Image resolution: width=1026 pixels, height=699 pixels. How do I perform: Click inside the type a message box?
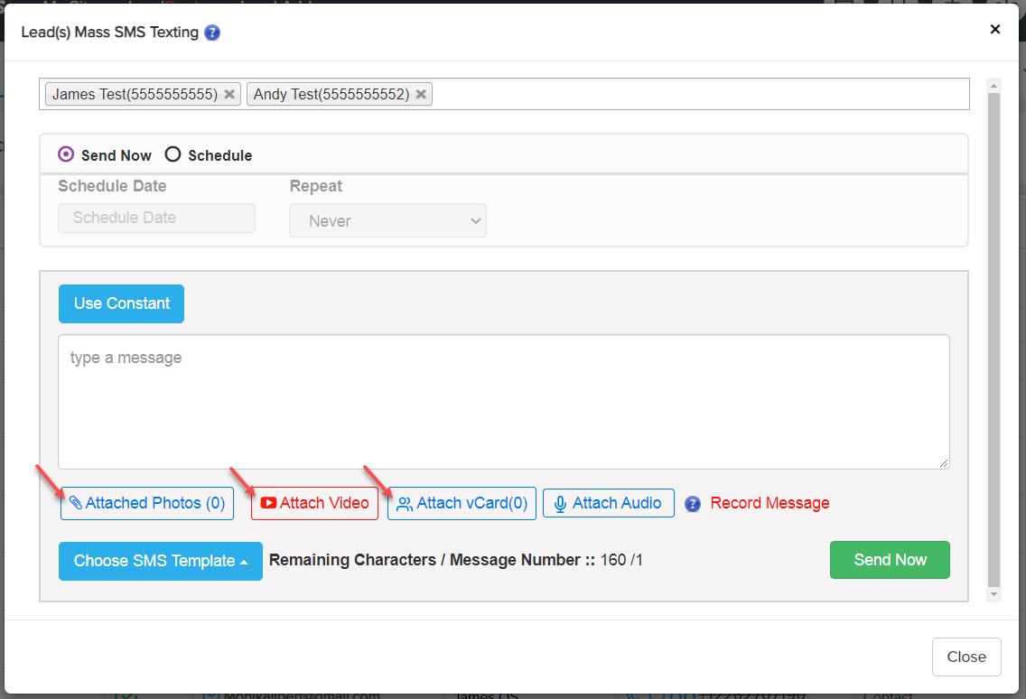coord(503,402)
